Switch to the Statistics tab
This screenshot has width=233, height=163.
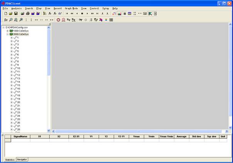[9, 160]
